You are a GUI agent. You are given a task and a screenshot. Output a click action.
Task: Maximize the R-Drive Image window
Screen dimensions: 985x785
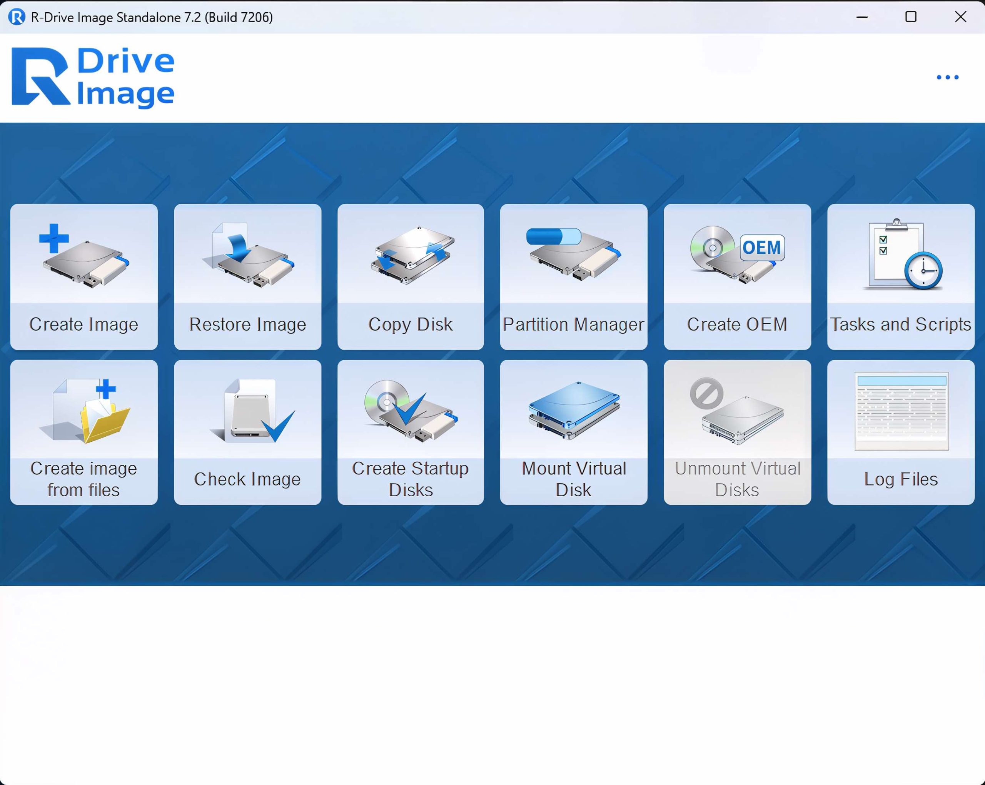[x=911, y=17]
